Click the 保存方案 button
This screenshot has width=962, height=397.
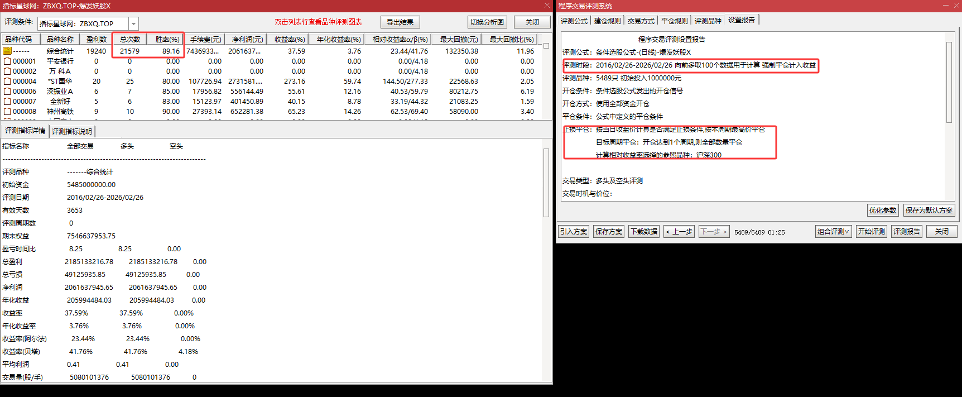coord(609,232)
